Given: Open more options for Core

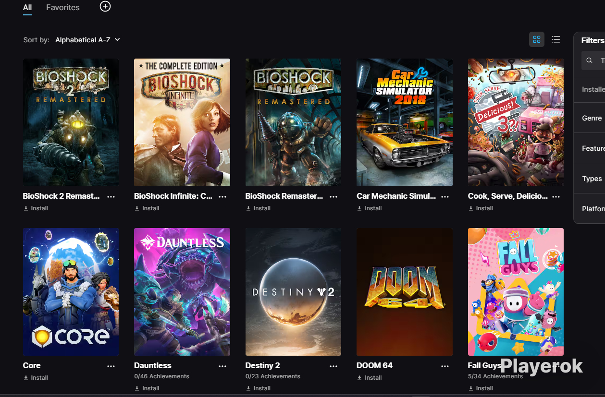Looking at the screenshot, I should coord(111,366).
